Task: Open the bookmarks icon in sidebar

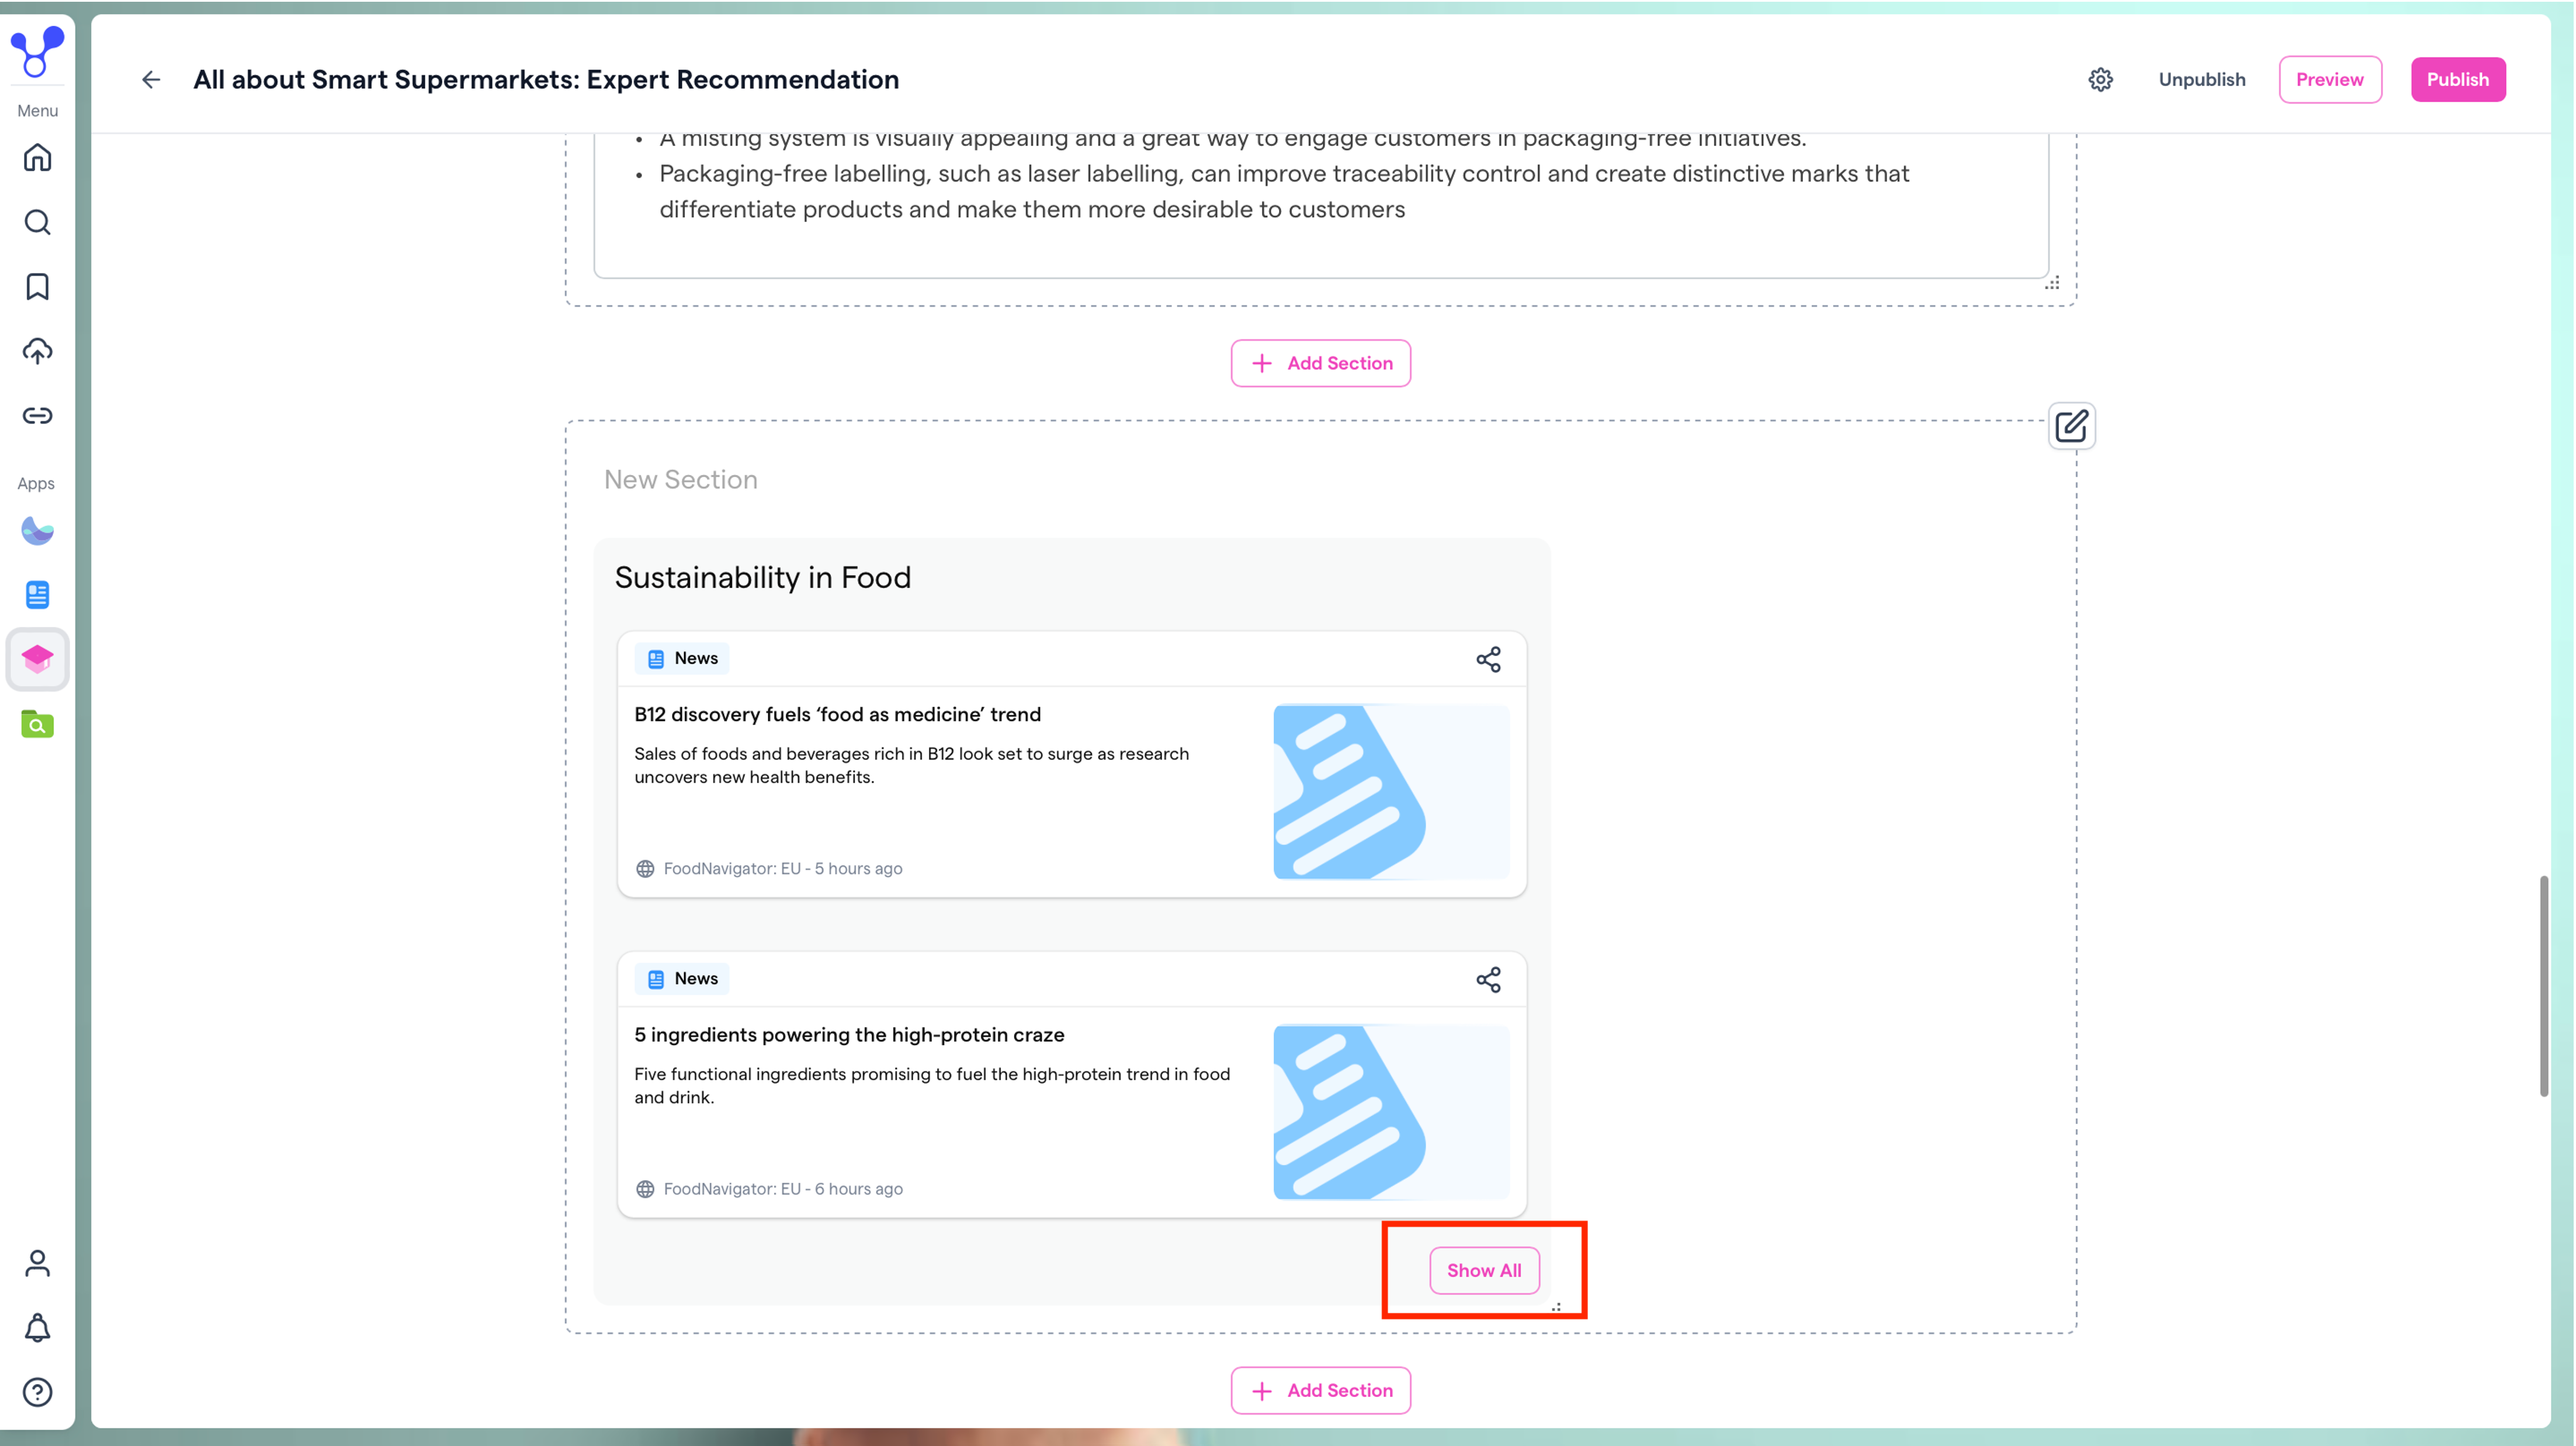Action: click(37, 287)
